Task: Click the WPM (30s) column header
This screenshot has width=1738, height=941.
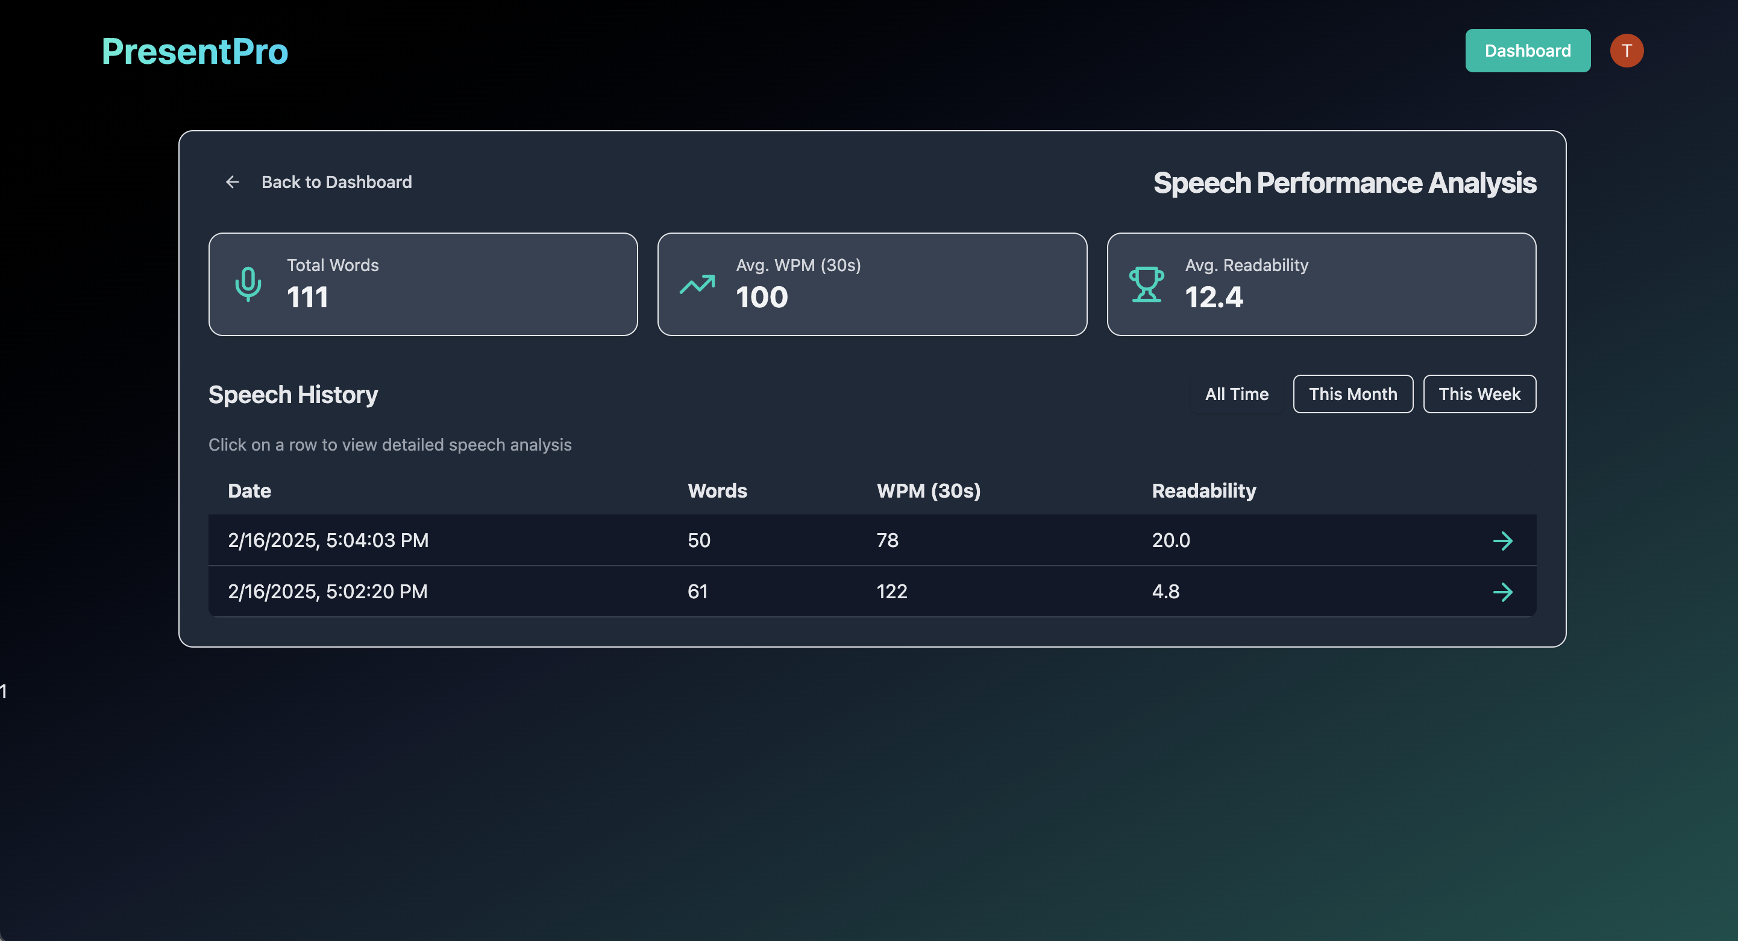Action: coord(929,490)
